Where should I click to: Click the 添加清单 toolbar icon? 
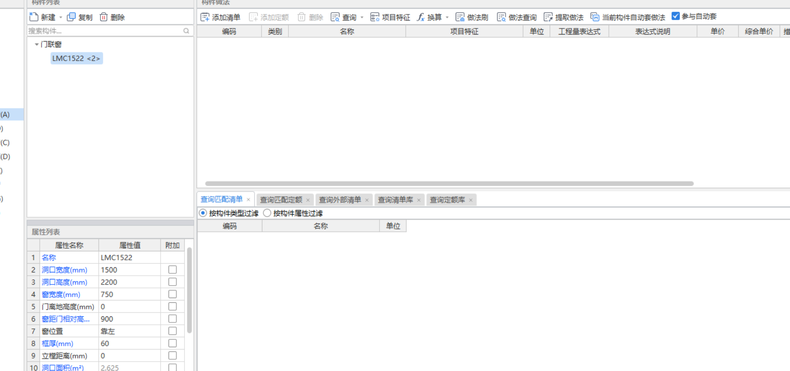click(x=205, y=17)
